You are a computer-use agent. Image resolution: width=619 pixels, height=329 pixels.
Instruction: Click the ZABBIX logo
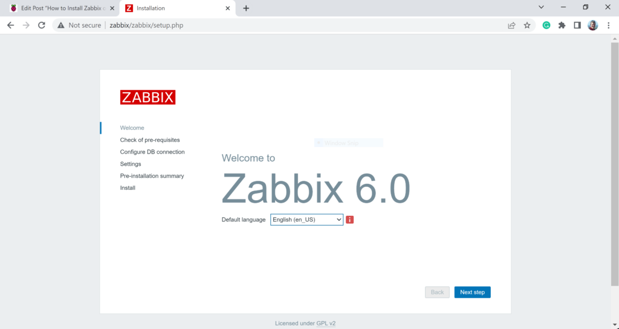point(147,97)
